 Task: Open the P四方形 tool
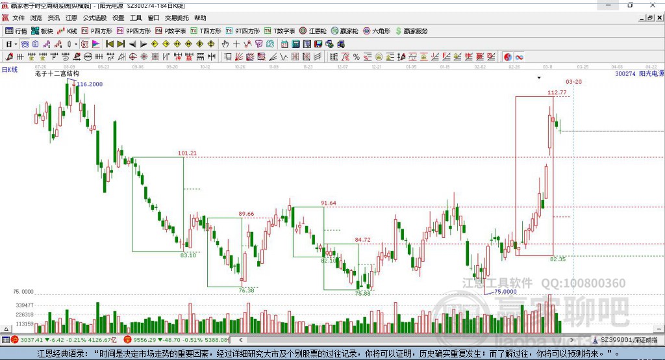pos(97,31)
